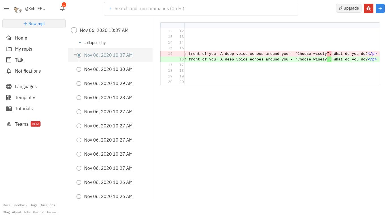Click the Teams people icon
The width and height of the screenshot is (387, 217).
click(9, 124)
